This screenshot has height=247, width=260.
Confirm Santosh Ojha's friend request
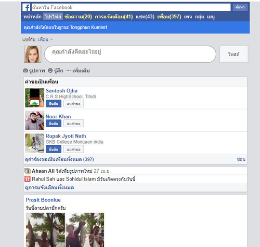54,103
